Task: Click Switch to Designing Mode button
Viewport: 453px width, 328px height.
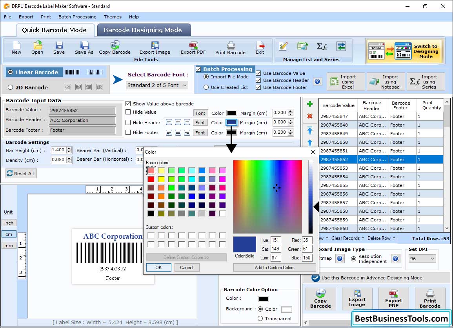Action: coord(405,51)
